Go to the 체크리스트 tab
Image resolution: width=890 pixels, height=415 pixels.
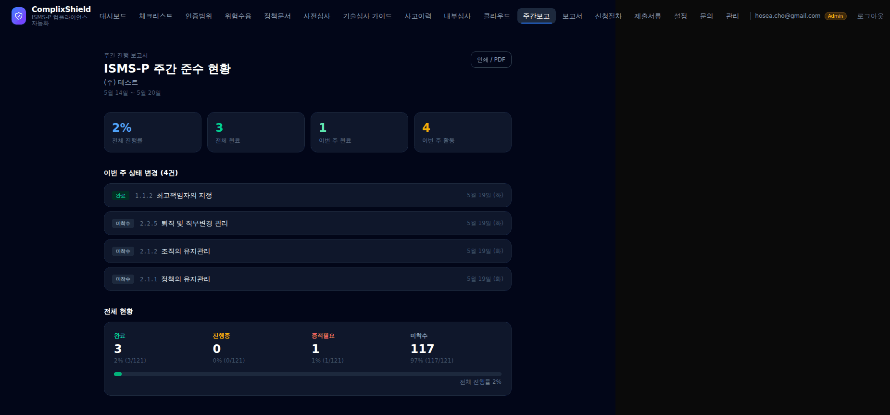coord(156,16)
